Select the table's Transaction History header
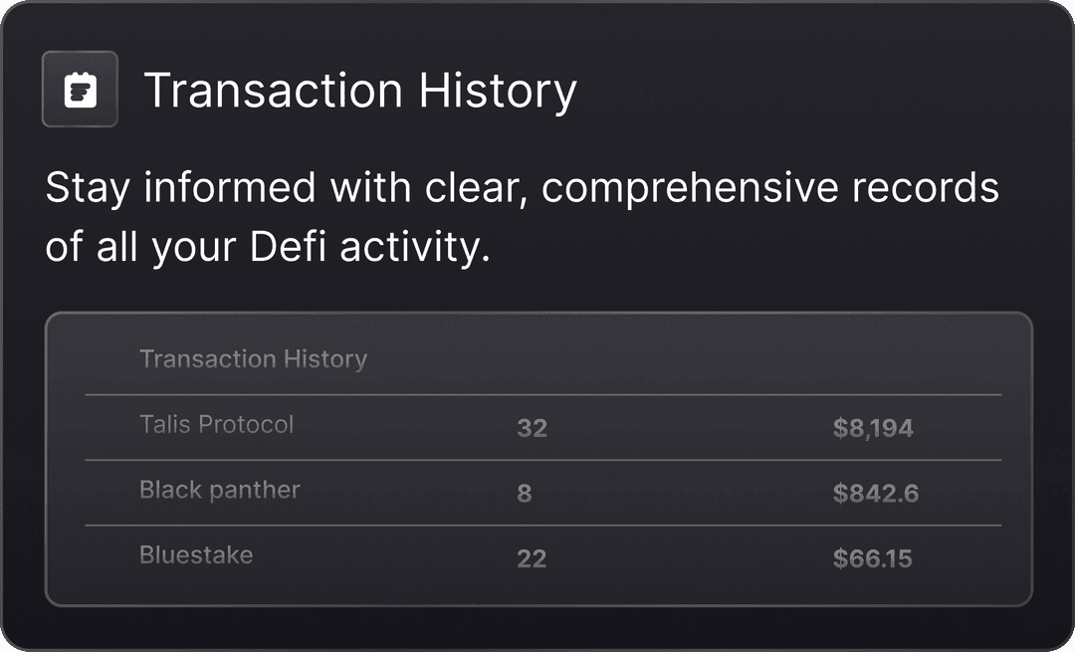1075x652 pixels. coord(253,359)
